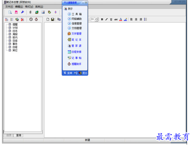The height and width of the screenshot is (146, 192).
Task: Toggle bold text formatting
Action: point(102,19)
